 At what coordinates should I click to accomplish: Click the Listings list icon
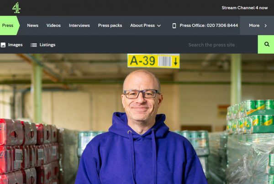pyautogui.click(x=33, y=45)
